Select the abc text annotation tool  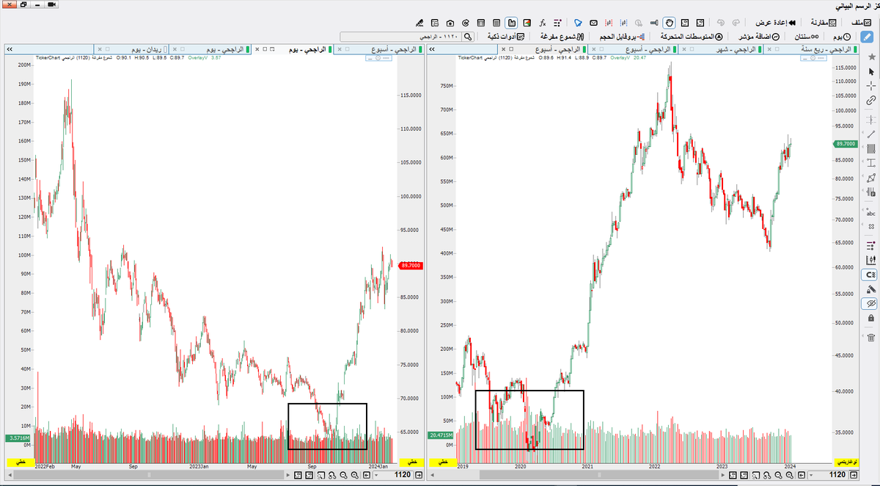[x=870, y=212]
